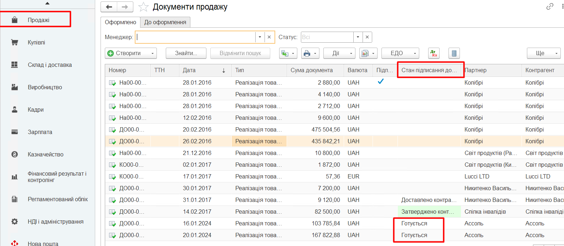The height and width of the screenshot is (246, 564).
Task: Open the create-based-on icon menu
Action: tap(288, 53)
